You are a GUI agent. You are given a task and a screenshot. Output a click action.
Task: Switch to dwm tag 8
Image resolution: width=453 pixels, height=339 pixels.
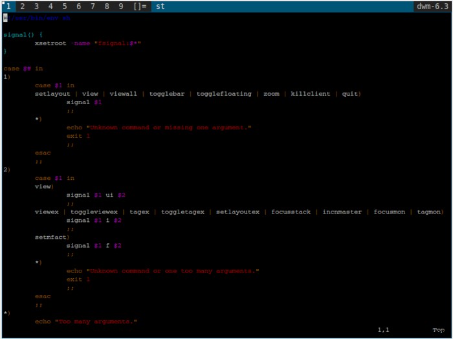point(107,6)
